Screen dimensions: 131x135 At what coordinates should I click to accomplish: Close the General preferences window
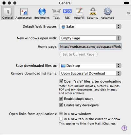tap(4, 3)
